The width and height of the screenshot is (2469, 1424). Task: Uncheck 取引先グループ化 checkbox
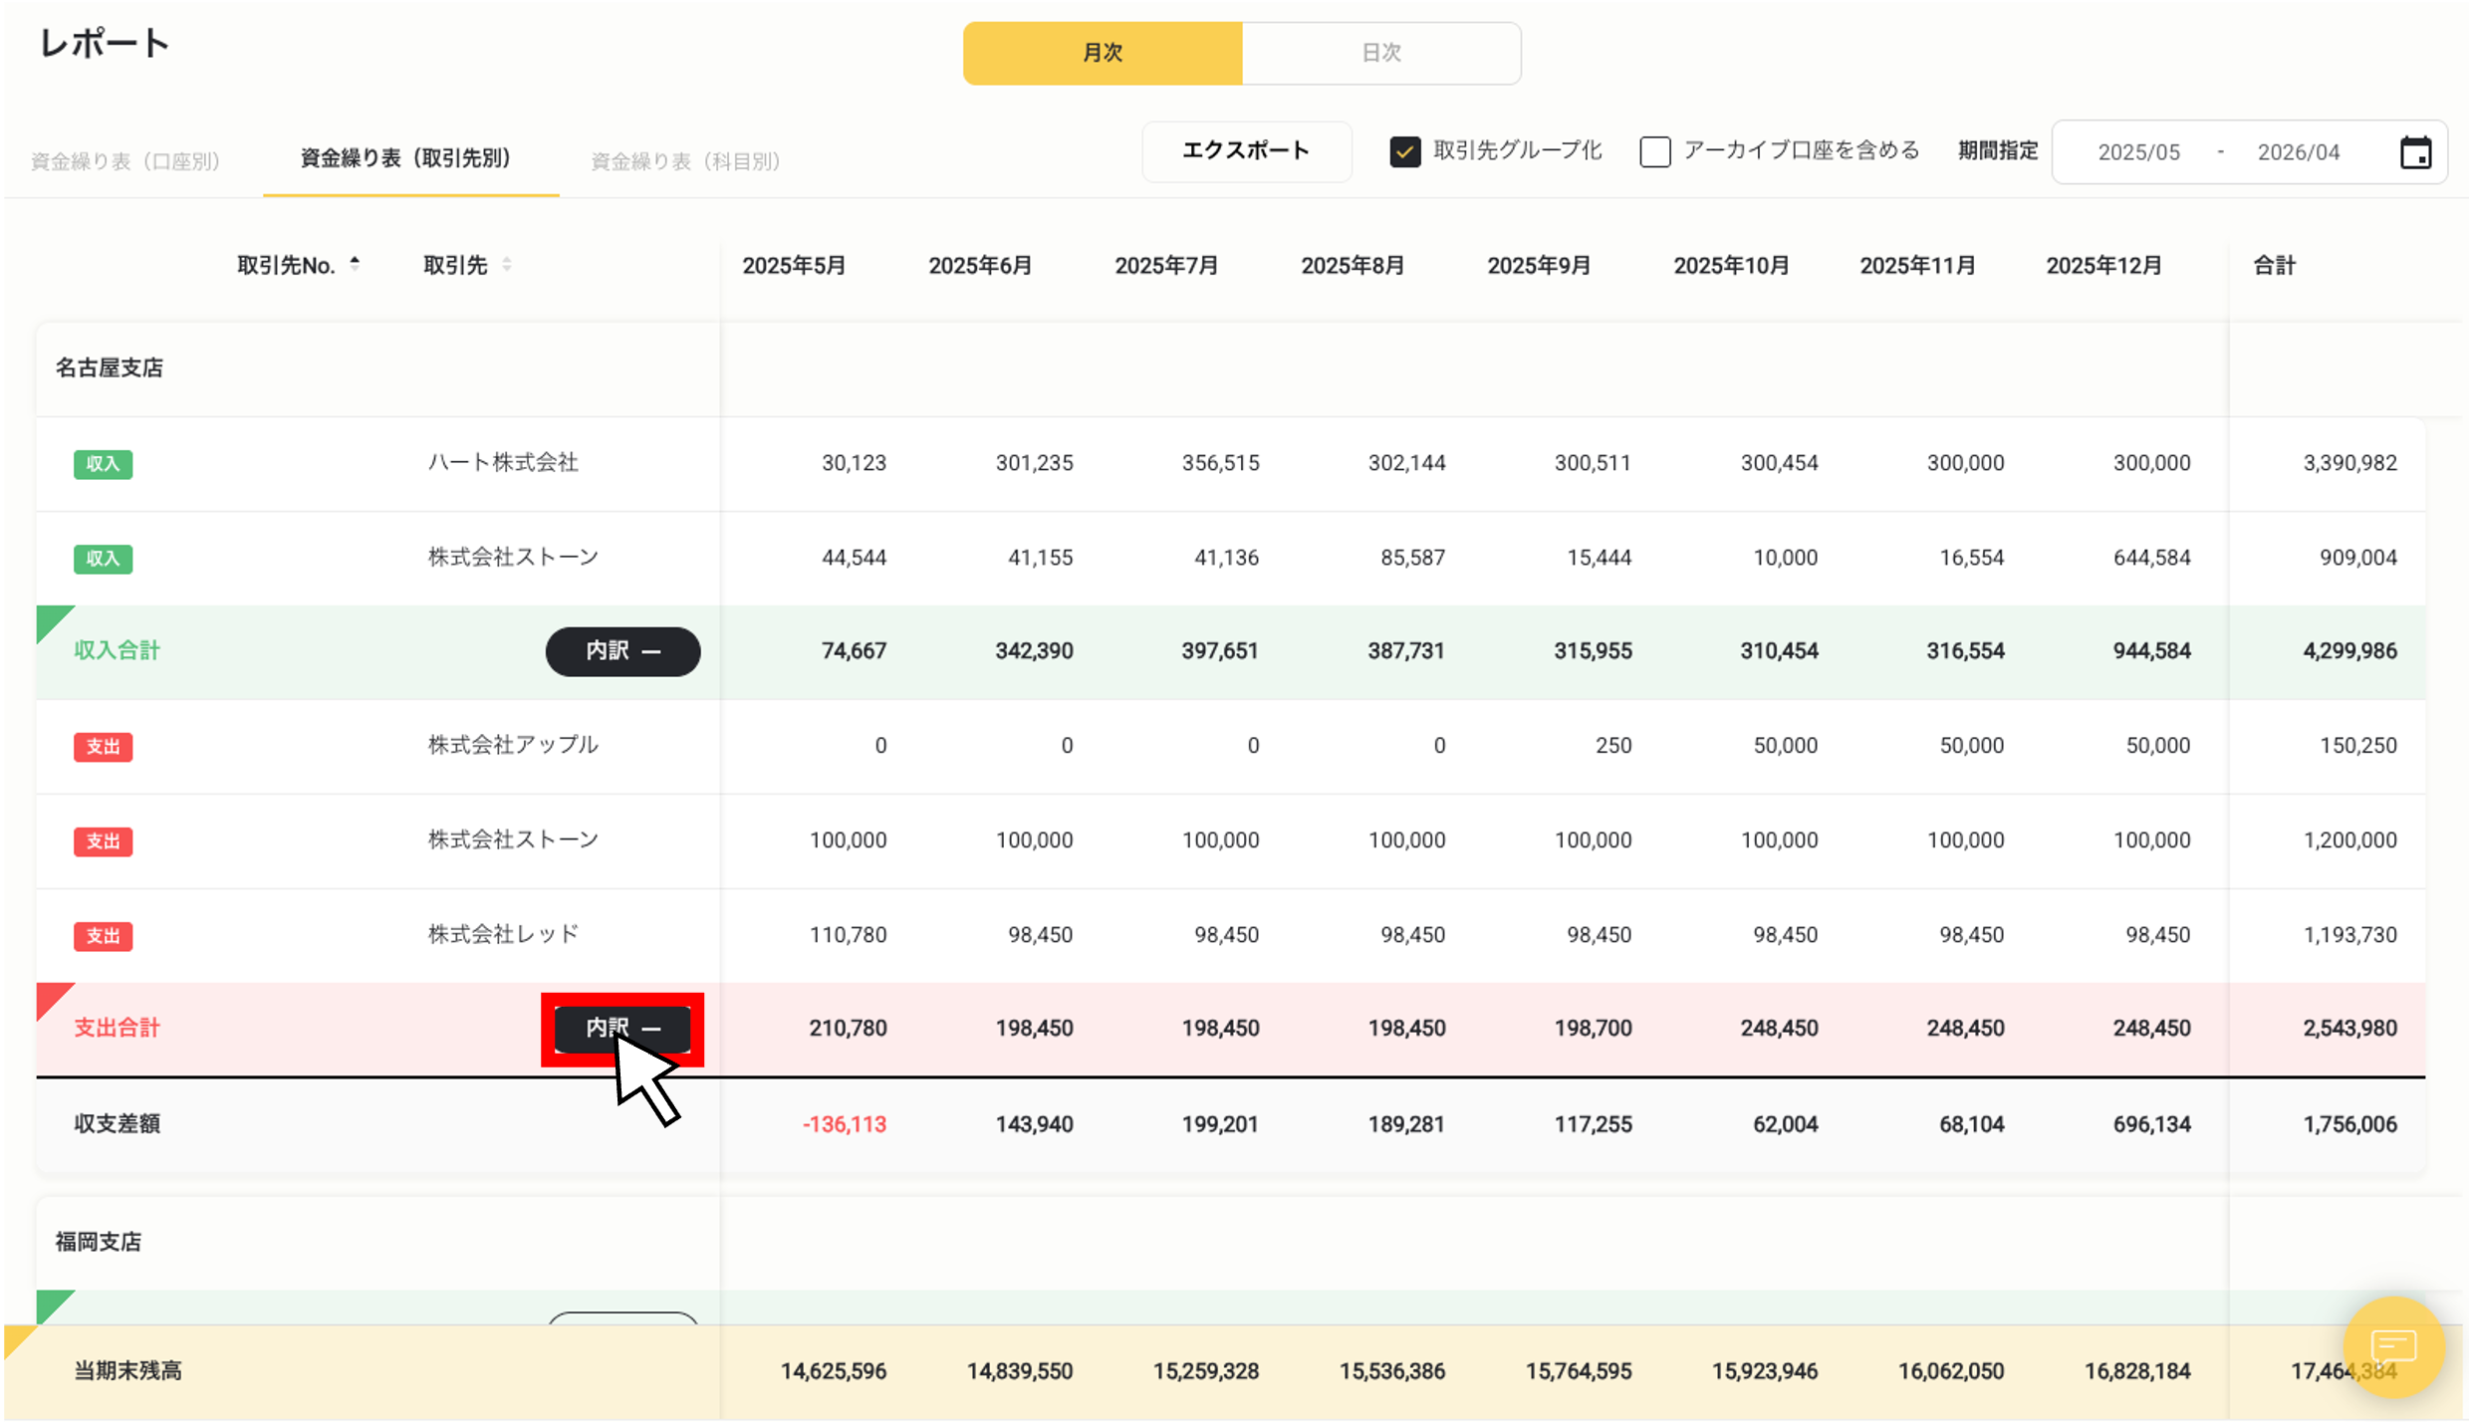1404,152
